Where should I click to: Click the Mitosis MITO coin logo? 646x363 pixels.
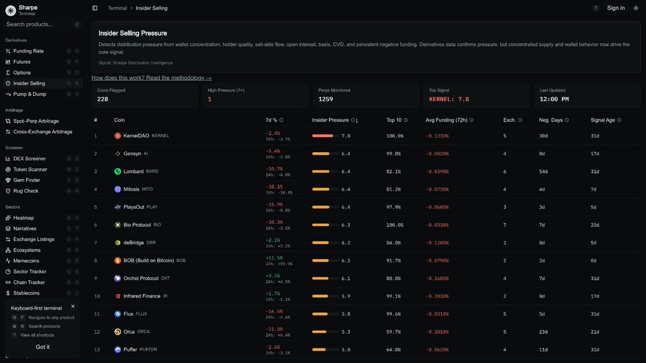click(x=118, y=189)
